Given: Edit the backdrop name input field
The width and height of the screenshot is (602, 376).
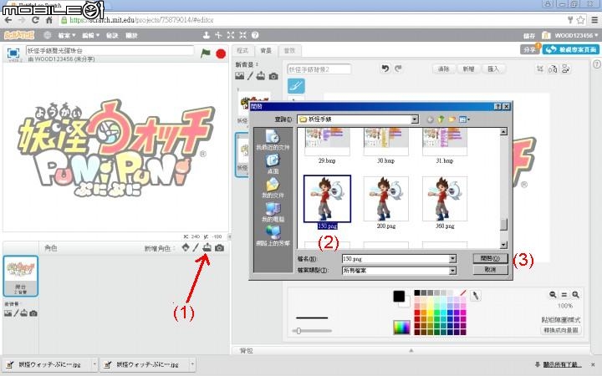Looking at the screenshot, I should coord(319,69).
